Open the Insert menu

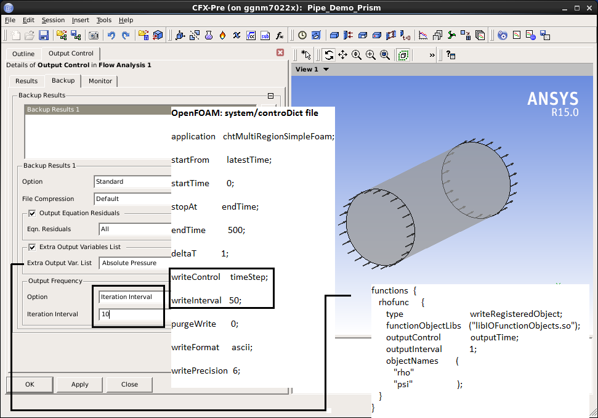point(80,20)
